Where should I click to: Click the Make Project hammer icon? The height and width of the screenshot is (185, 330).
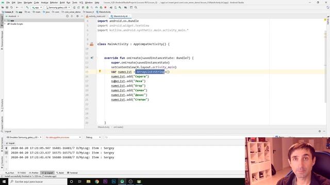pos(27,7)
